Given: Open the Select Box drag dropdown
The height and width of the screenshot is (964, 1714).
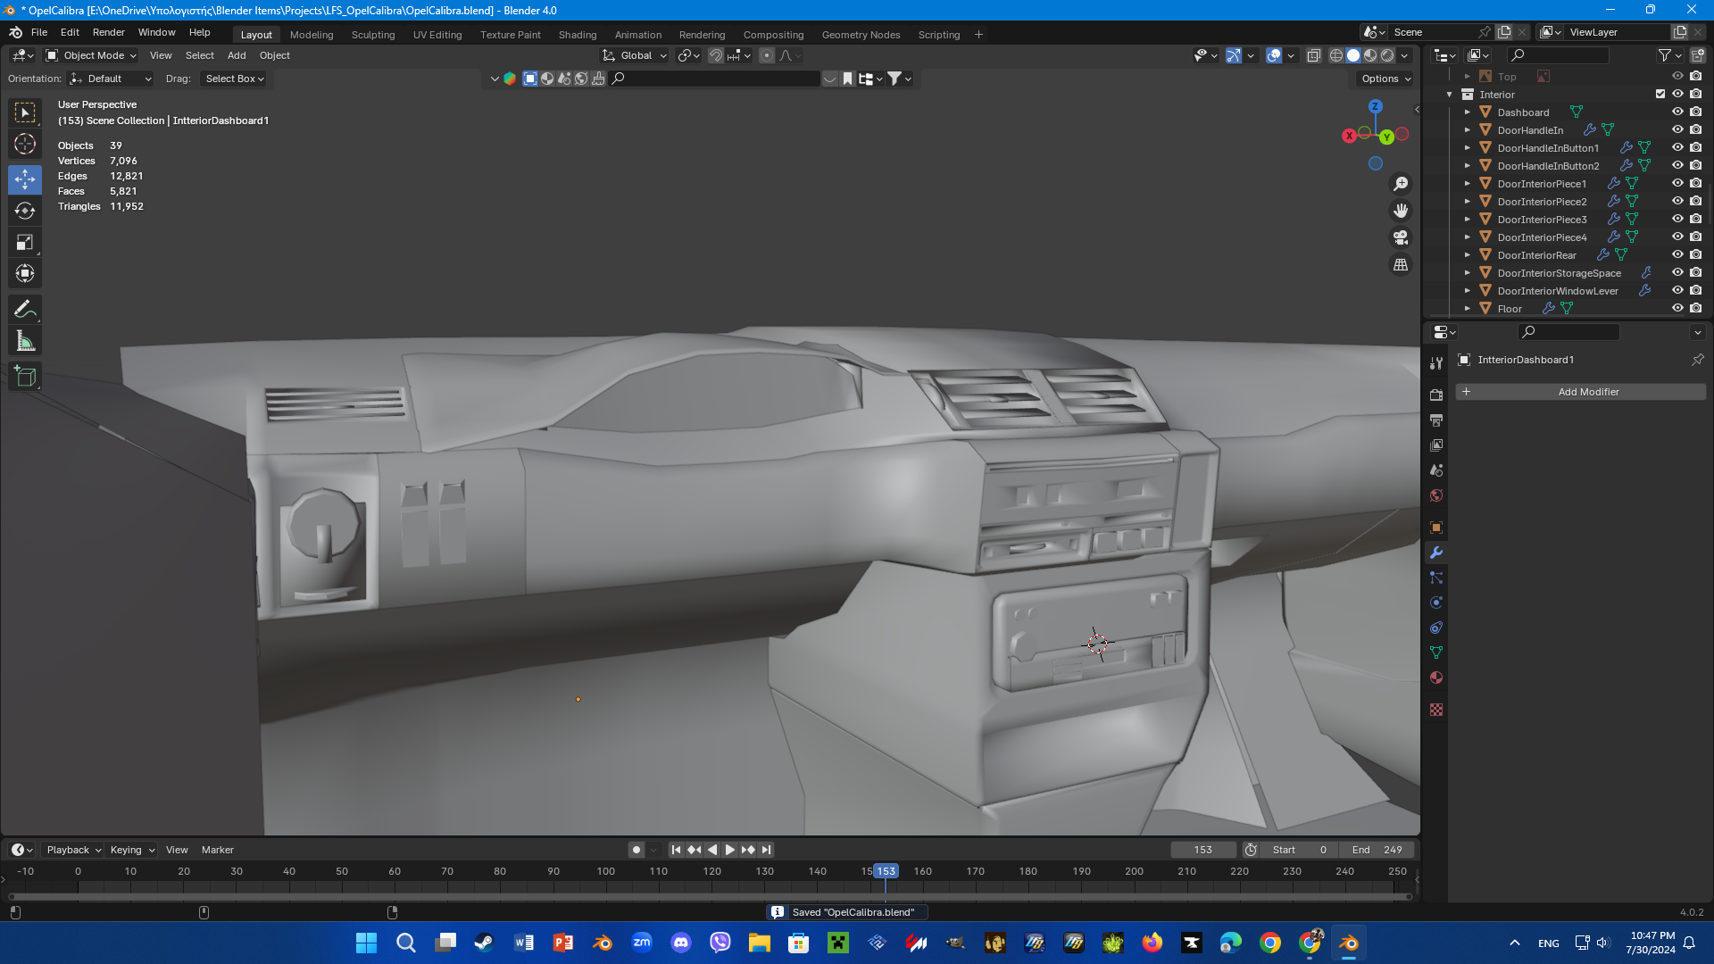Looking at the screenshot, I should pyautogui.click(x=234, y=79).
